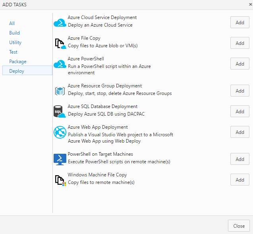Click the PowerShell on Target Machines monitor icon
Viewport: 253px width, 234px height.
pos(60,159)
